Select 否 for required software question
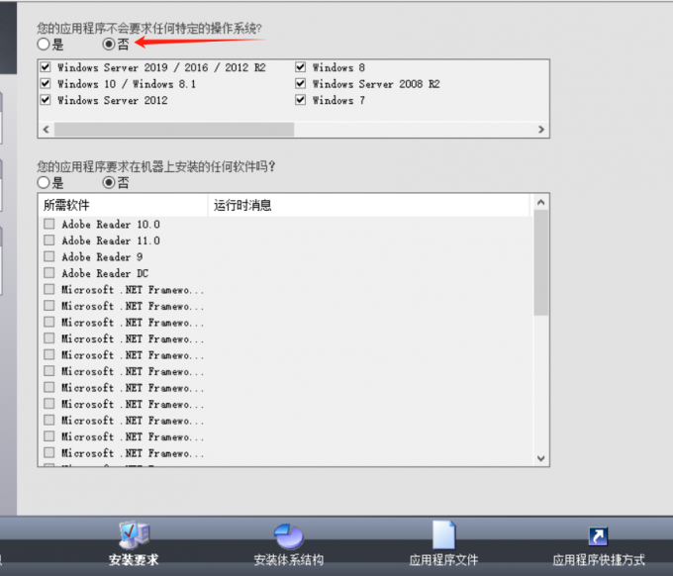This screenshot has height=576, width=673. [x=109, y=182]
